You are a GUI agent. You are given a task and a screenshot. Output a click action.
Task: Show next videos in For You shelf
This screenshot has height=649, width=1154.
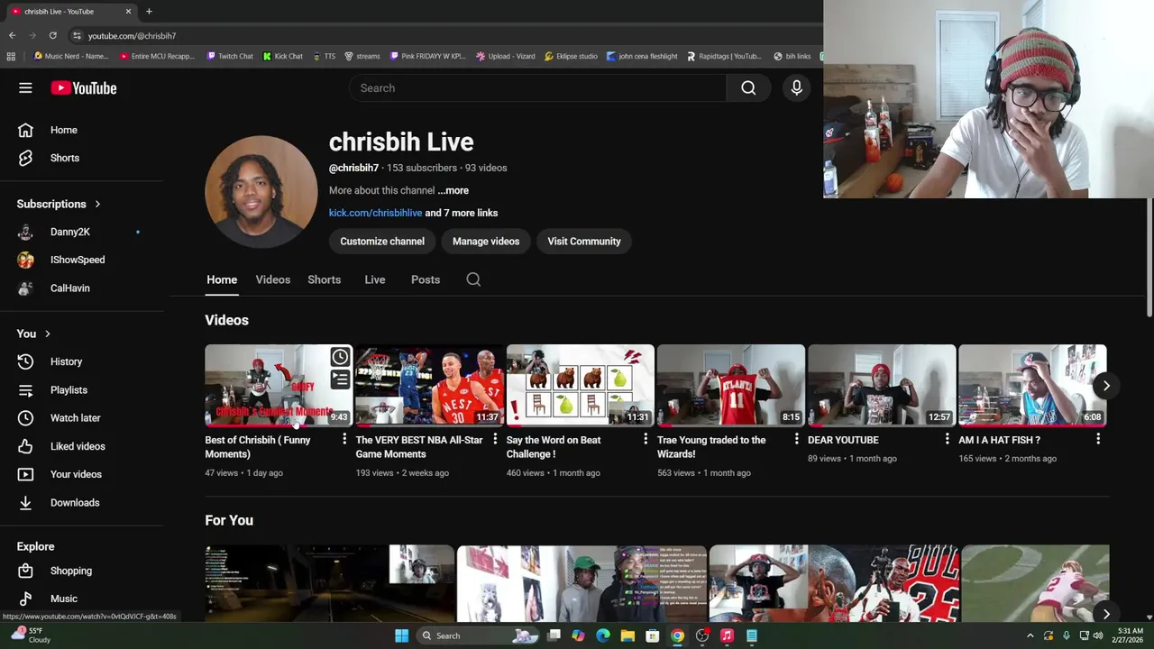point(1106,614)
